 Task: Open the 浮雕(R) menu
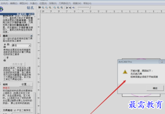tap(53, 3)
